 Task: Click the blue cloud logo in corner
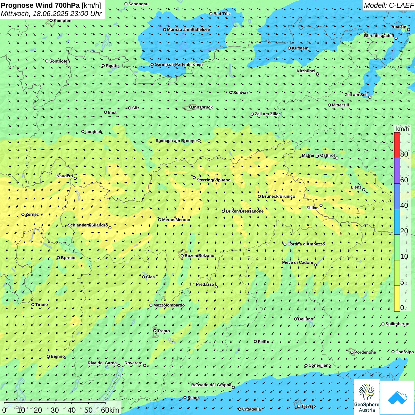pyautogui.click(x=398, y=397)
